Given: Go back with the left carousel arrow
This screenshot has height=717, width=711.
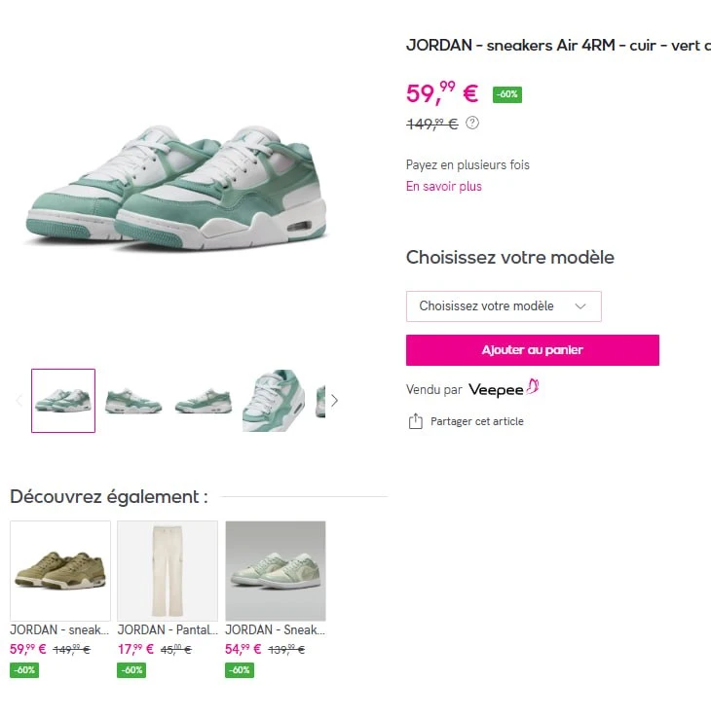Looking at the screenshot, I should coord(19,401).
